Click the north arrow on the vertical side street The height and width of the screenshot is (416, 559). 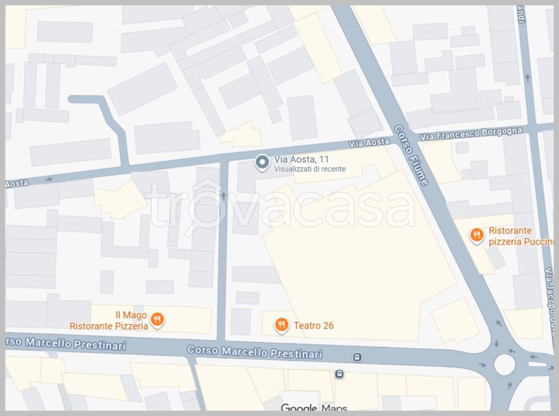223,196
